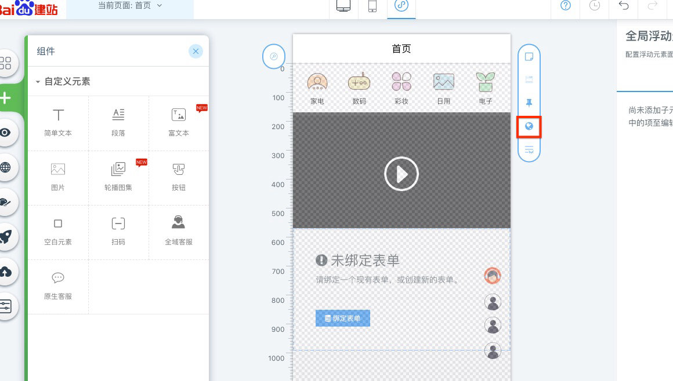Toggle preview with the eye sidebar icon
673x381 pixels.
pos(6,133)
